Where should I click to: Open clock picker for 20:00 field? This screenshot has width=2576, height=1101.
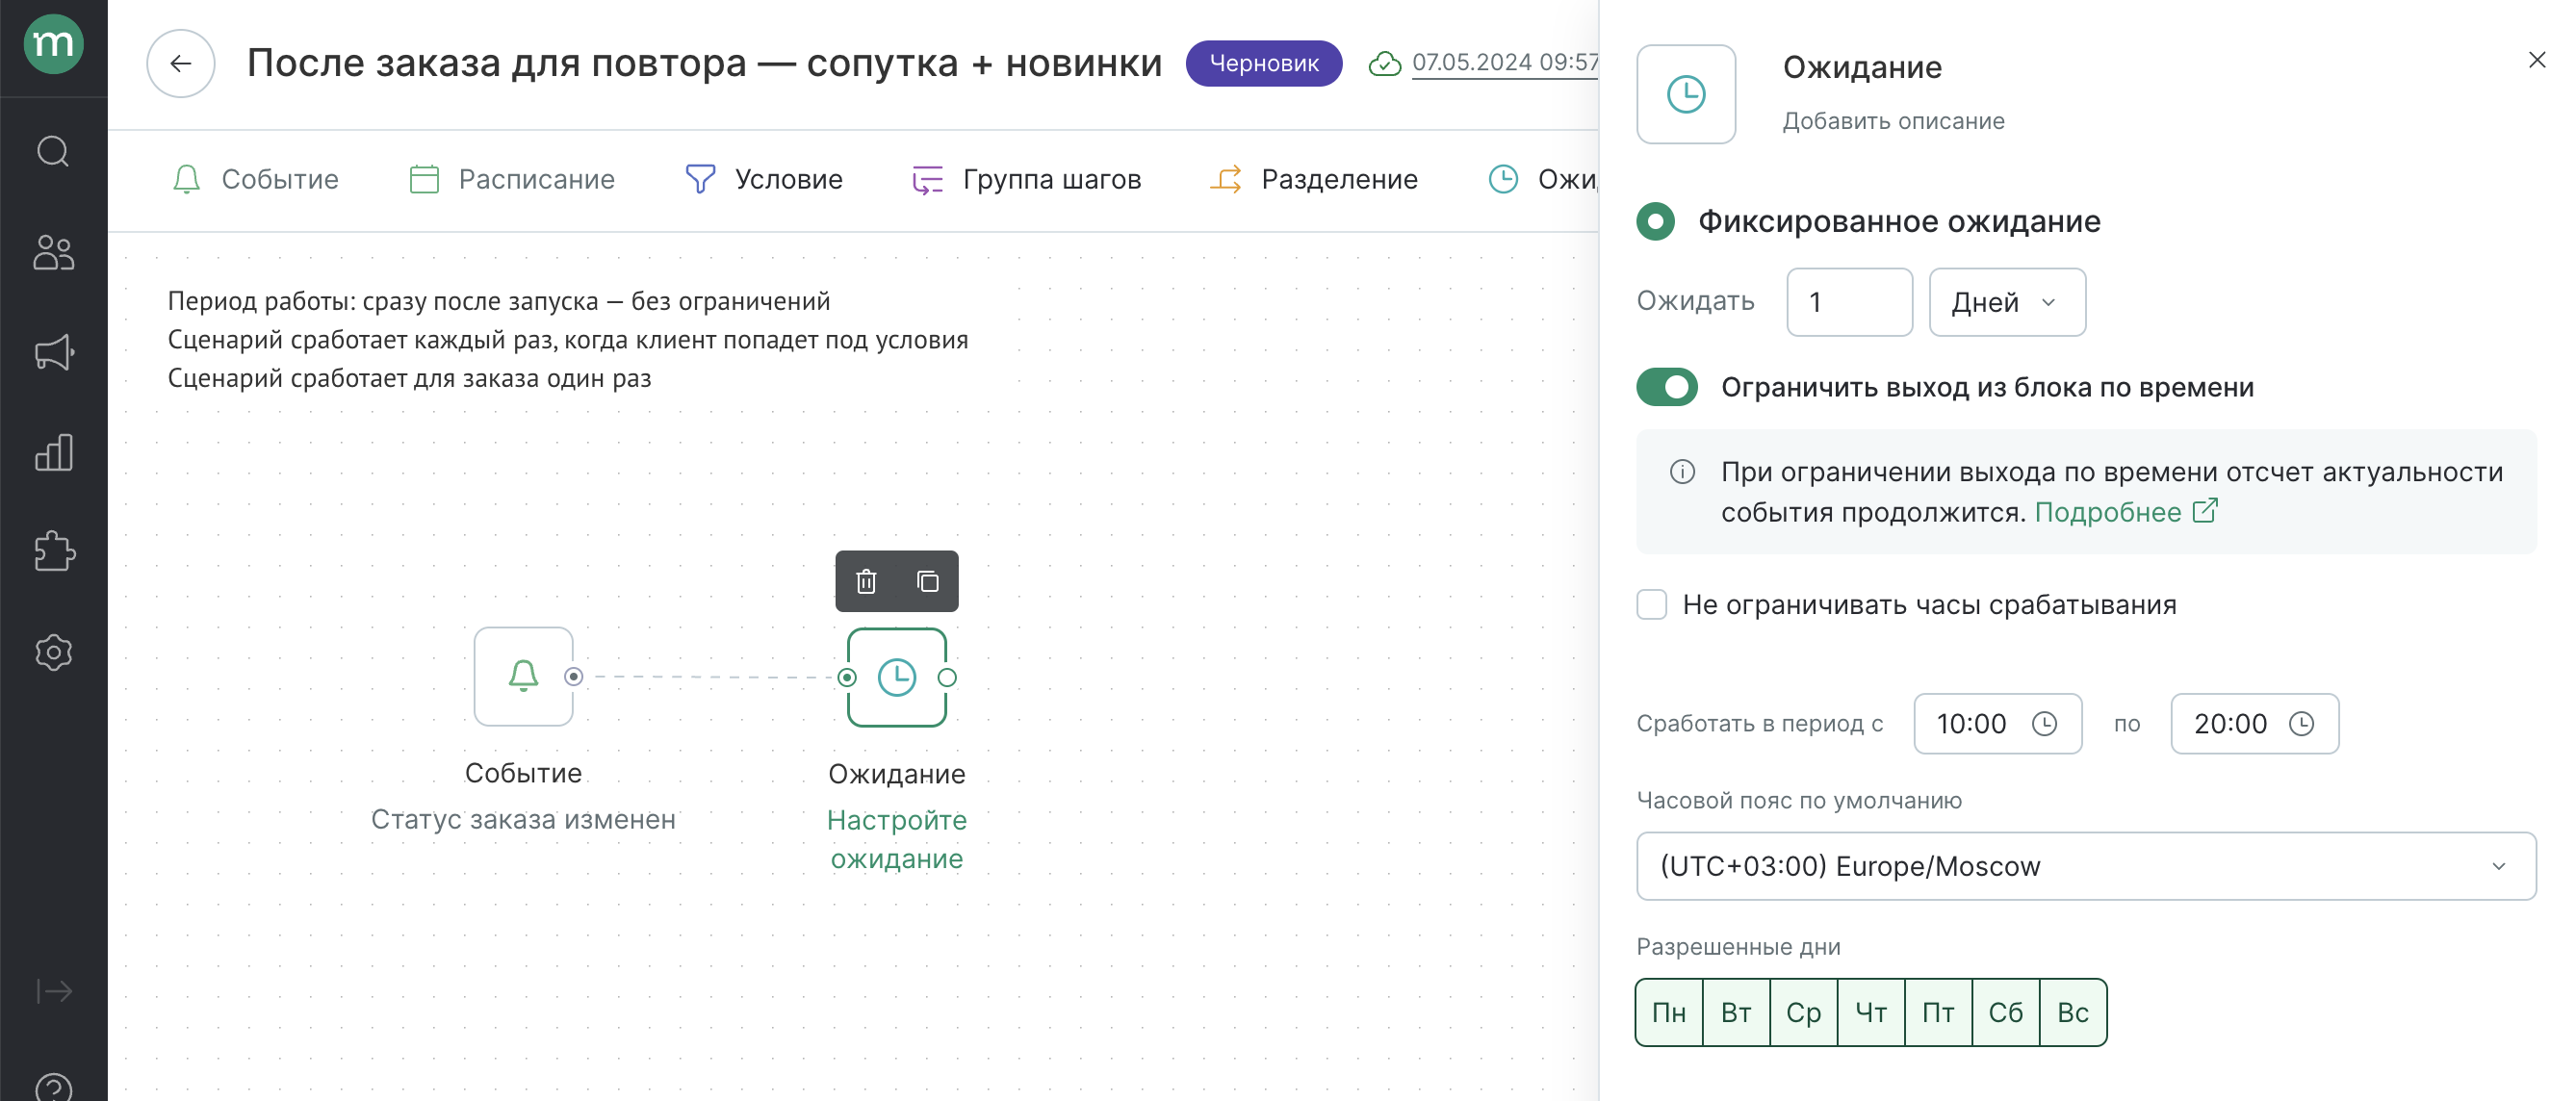point(2301,723)
